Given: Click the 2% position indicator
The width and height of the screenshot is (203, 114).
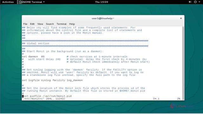Looking at the screenshot, I should click(x=179, y=99).
